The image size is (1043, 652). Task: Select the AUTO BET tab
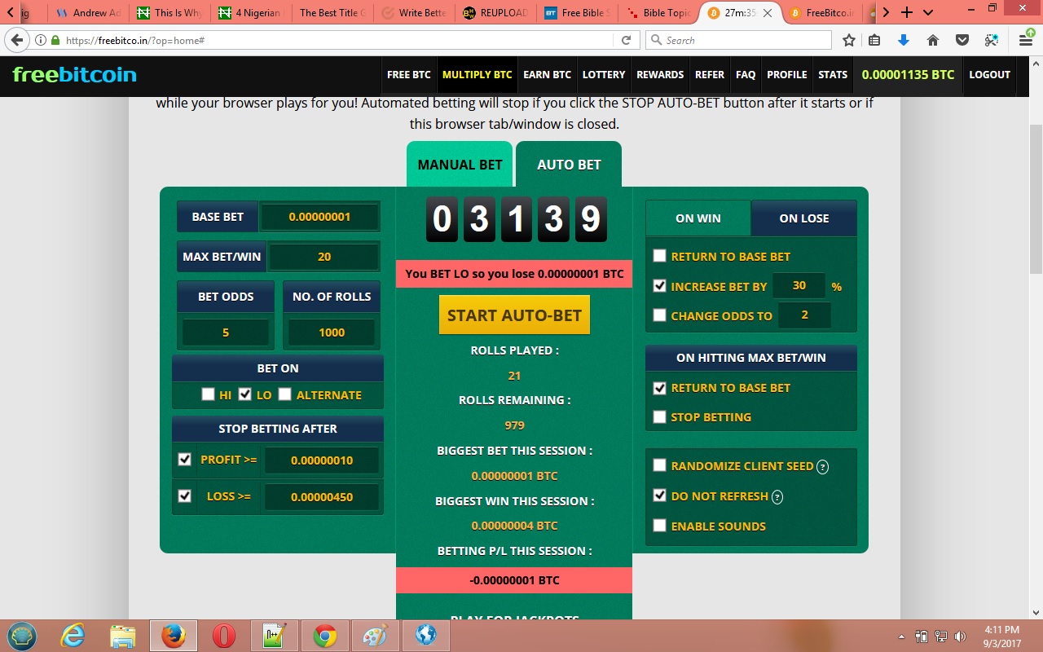pos(569,165)
